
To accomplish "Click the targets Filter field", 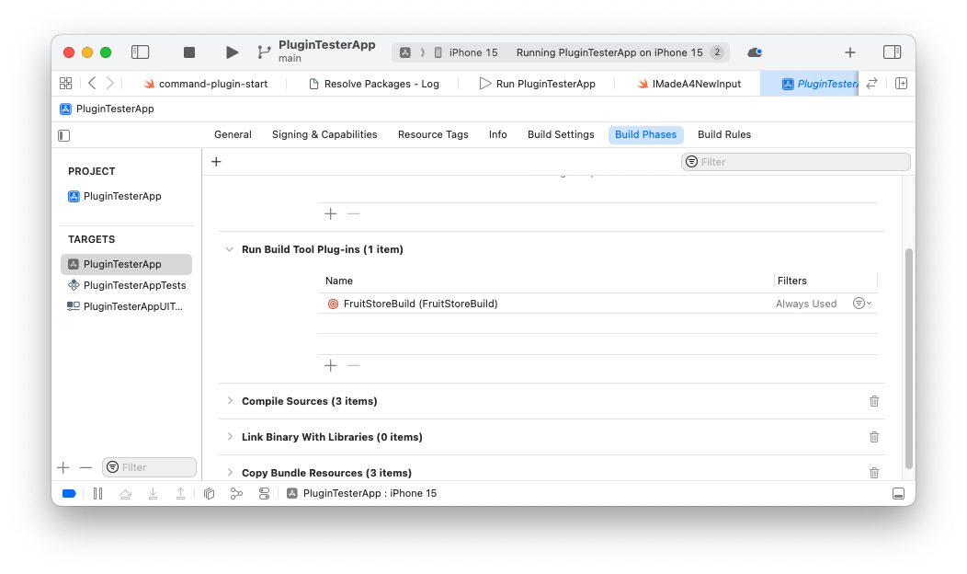I will pos(149,467).
